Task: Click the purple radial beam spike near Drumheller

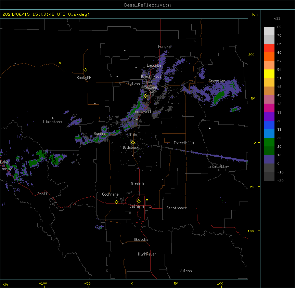Action: click(x=211, y=155)
